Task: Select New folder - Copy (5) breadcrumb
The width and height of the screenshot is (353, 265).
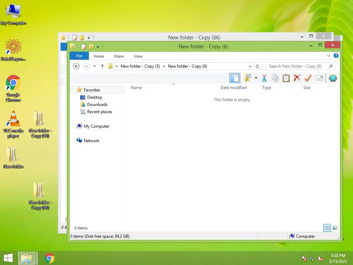Action: pos(140,66)
